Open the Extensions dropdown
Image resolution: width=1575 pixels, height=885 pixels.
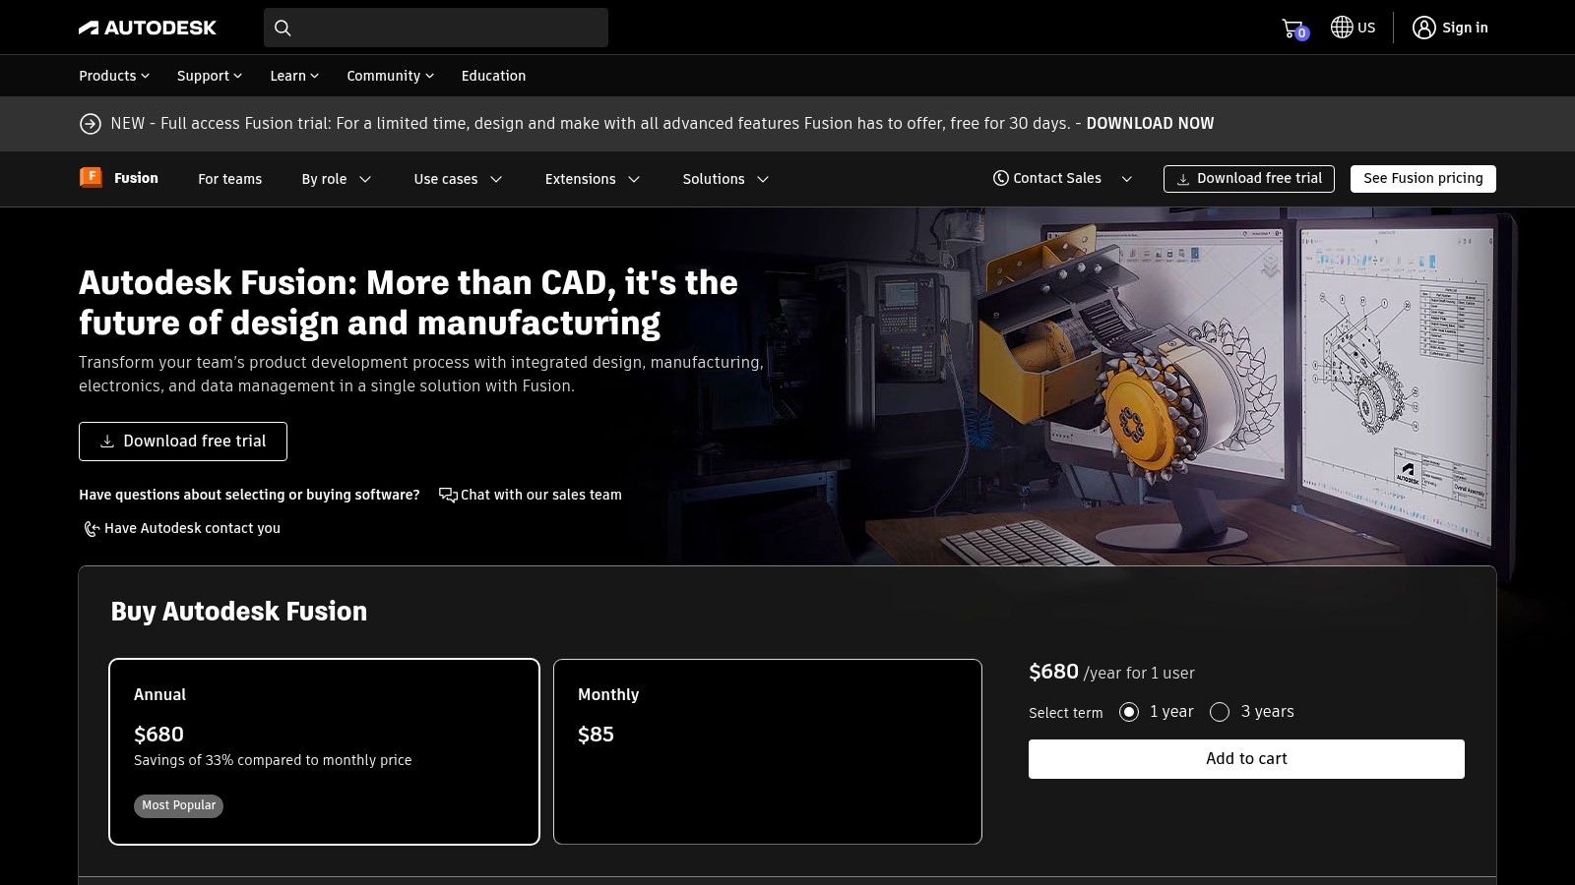(x=593, y=179)
